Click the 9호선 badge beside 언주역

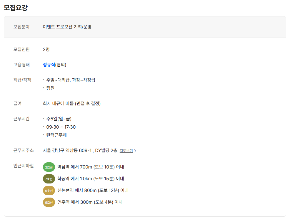coord(49,202)
